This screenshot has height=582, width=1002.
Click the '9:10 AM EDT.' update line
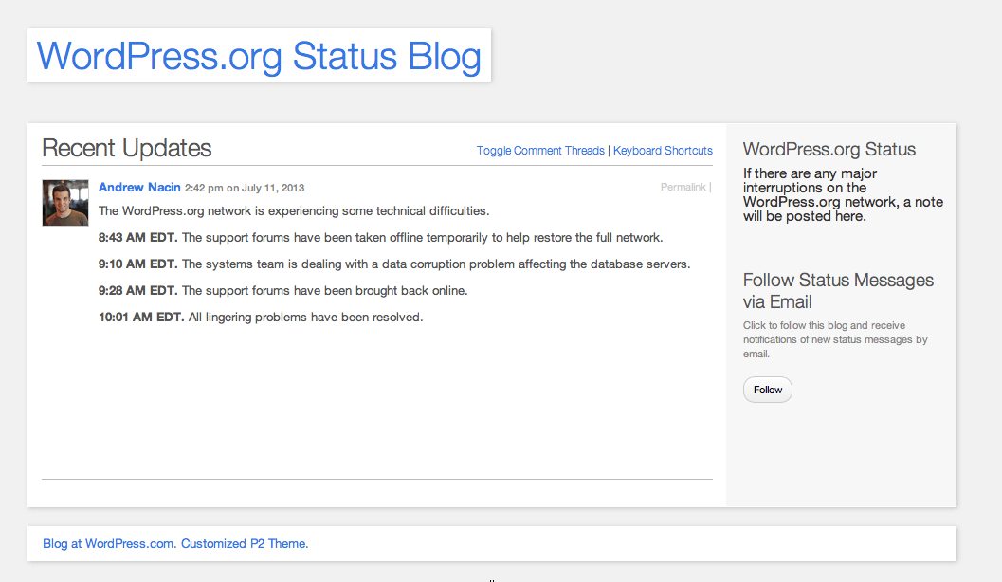point(394,264)
